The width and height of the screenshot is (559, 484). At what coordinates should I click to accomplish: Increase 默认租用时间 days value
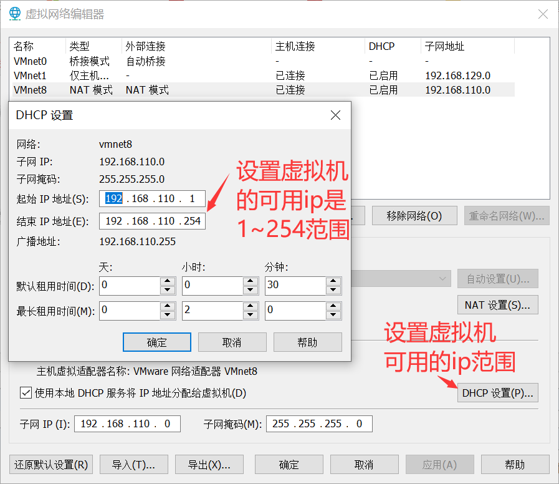[x=168, y=281]
